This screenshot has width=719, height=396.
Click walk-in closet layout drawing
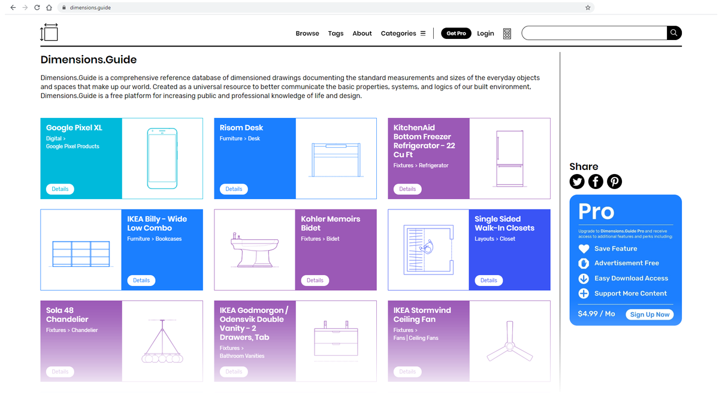428,249
